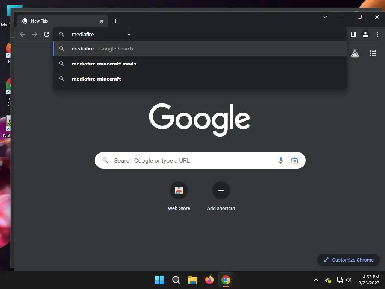Select 'mediafire - Google Search' suggestion

click(x=200, y=49)
